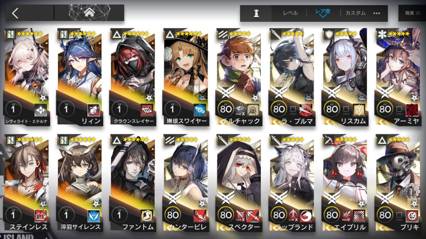Click ブリキ's red gear skill icon

412,216
